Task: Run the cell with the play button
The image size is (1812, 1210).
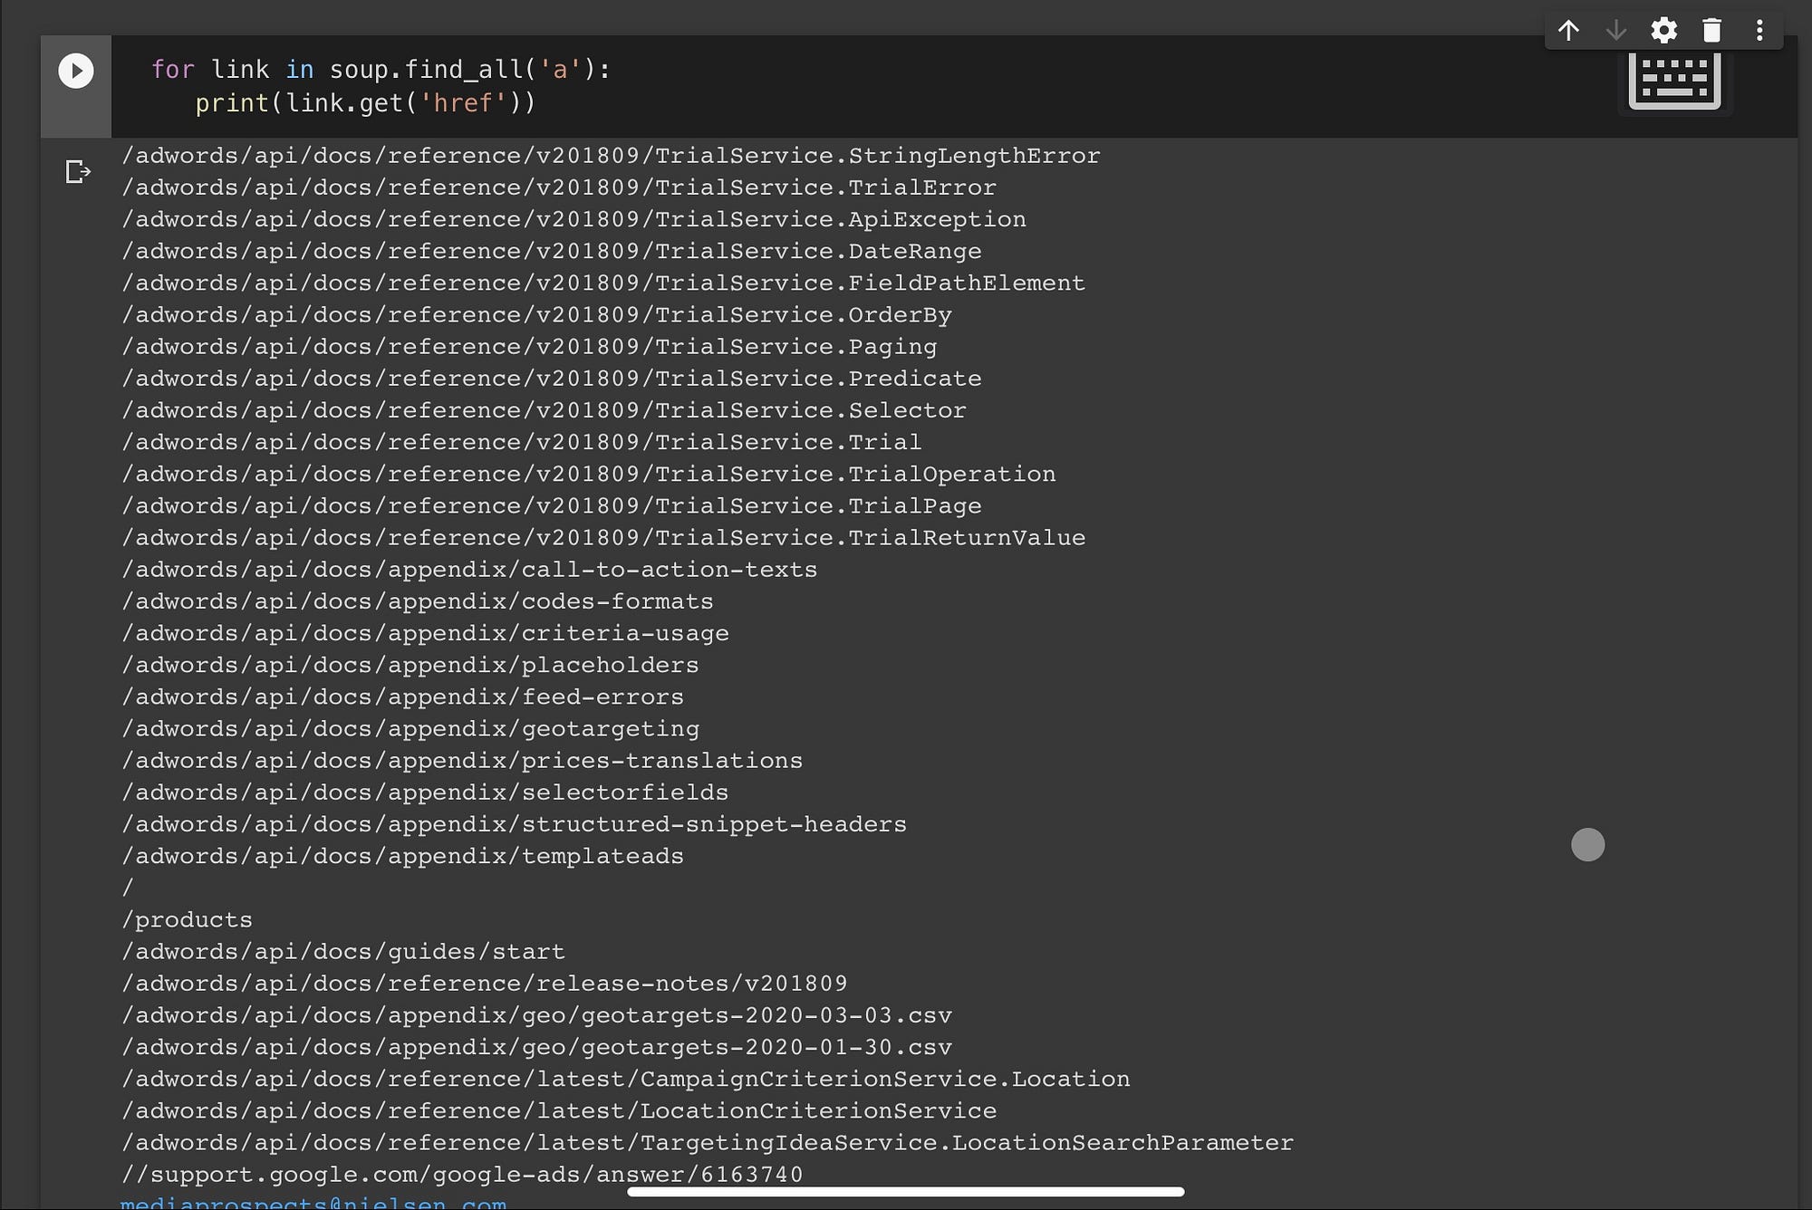Action: click(76, 71)
